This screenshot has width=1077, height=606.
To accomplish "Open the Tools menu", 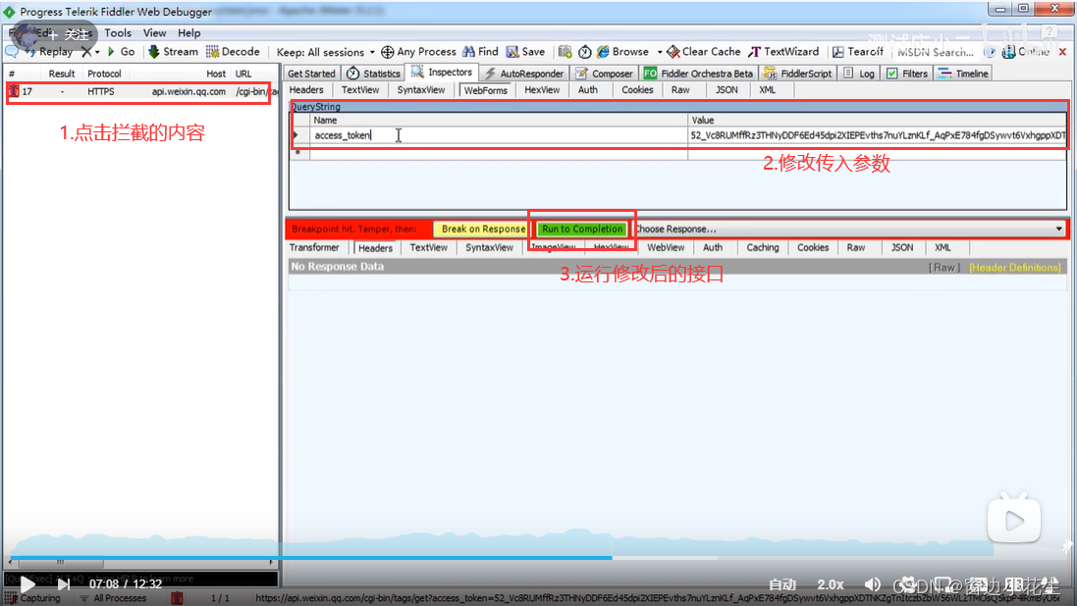I will 118,33.
